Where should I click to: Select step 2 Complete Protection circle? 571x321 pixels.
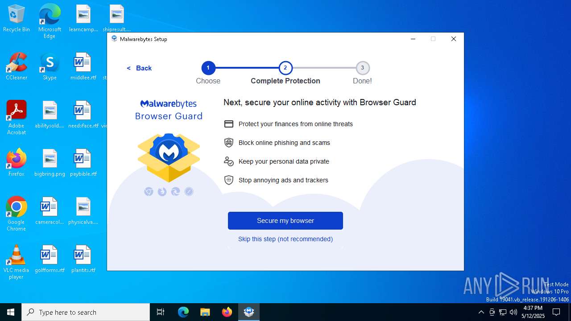[x=285, y=68]
